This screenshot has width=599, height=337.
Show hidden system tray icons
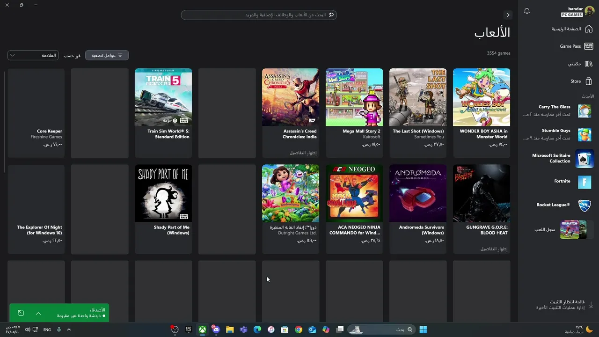(69, 330)
